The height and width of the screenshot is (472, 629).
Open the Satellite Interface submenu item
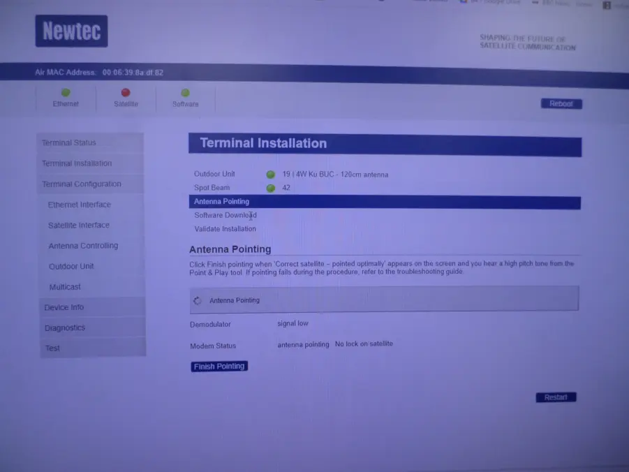point(79,226)
